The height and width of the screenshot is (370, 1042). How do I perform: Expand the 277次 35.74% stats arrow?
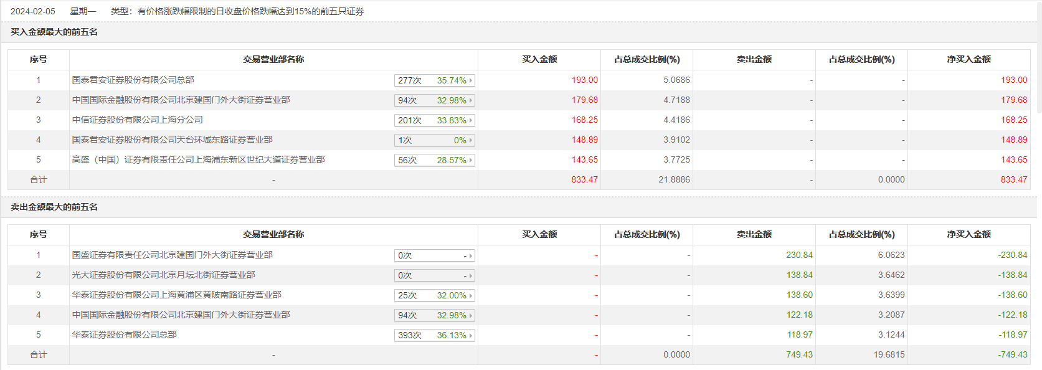point(471,80)
